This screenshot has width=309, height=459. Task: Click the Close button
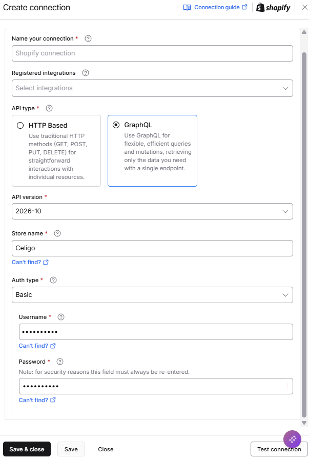106,449
